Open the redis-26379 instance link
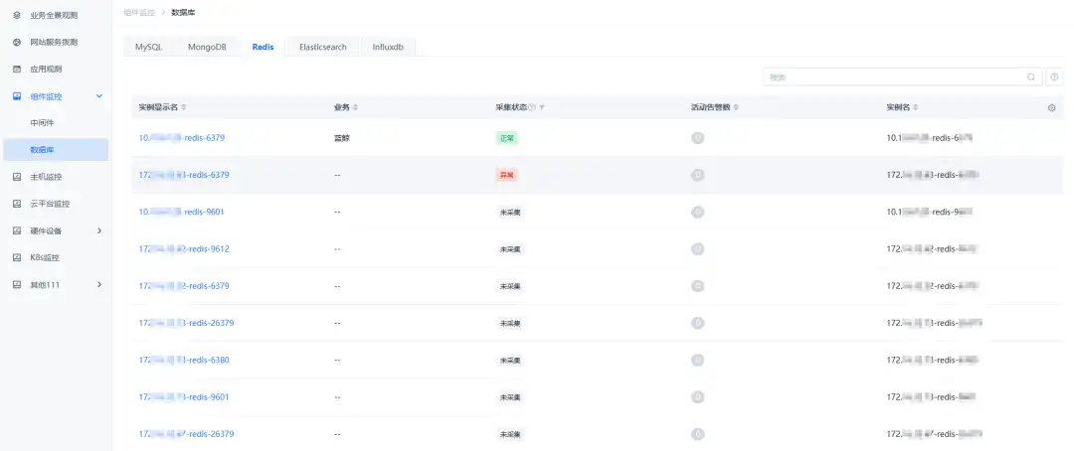The height and width of the screenshot is (451, 1074). coord(186,323)
